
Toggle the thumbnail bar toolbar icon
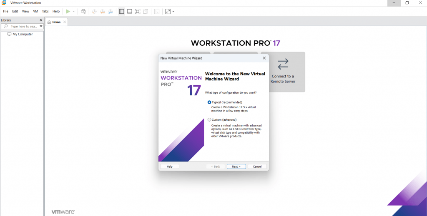[130, 11]
